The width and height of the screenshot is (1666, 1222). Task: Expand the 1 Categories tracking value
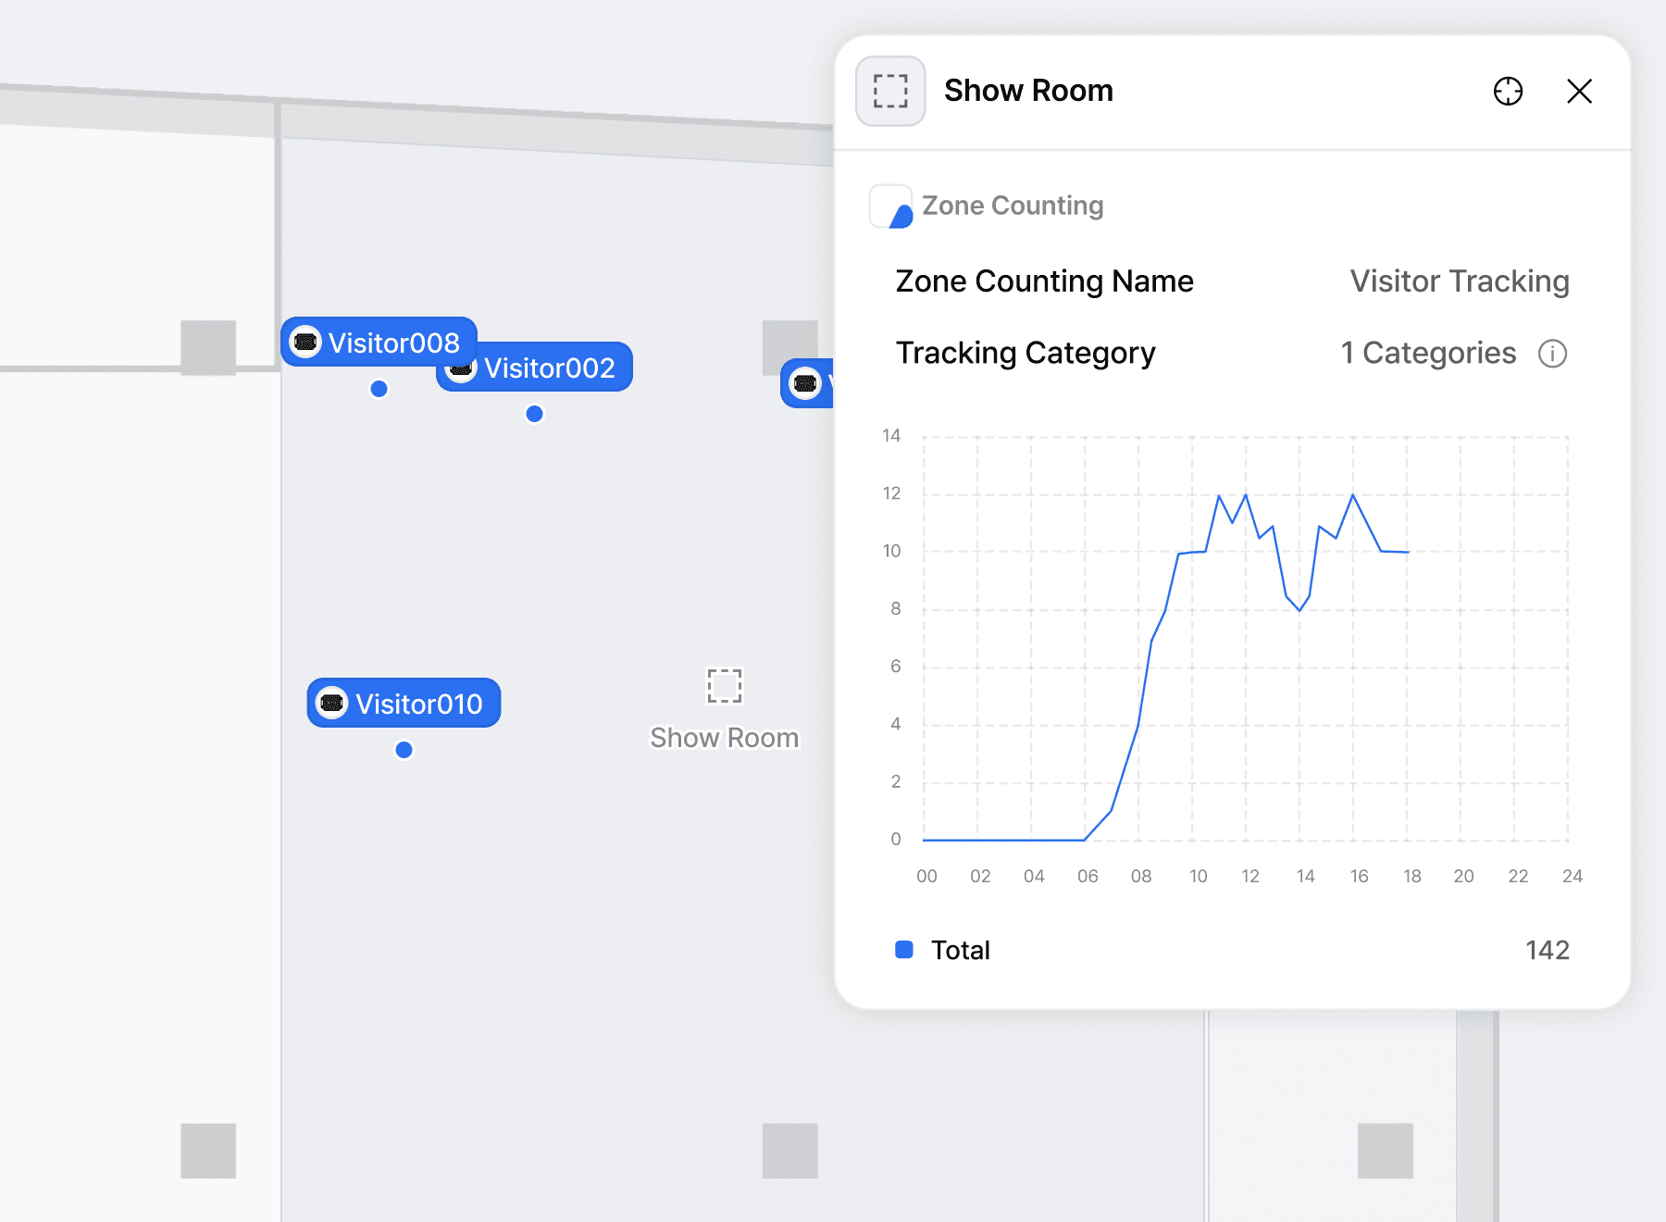point(1428,354)
